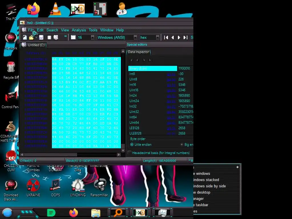292x219 pixels.
Task: Click the go to link for Int32
Action: pyautogui.click(x=171, y=107)
